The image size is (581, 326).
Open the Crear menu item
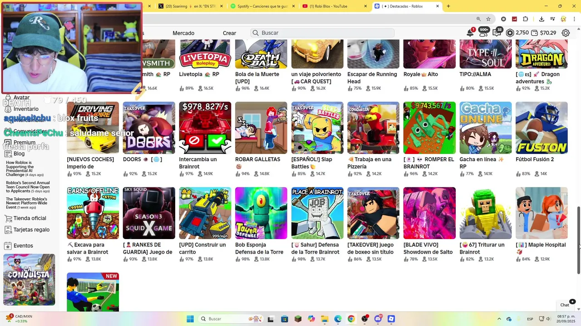click(x=229, y=33)
